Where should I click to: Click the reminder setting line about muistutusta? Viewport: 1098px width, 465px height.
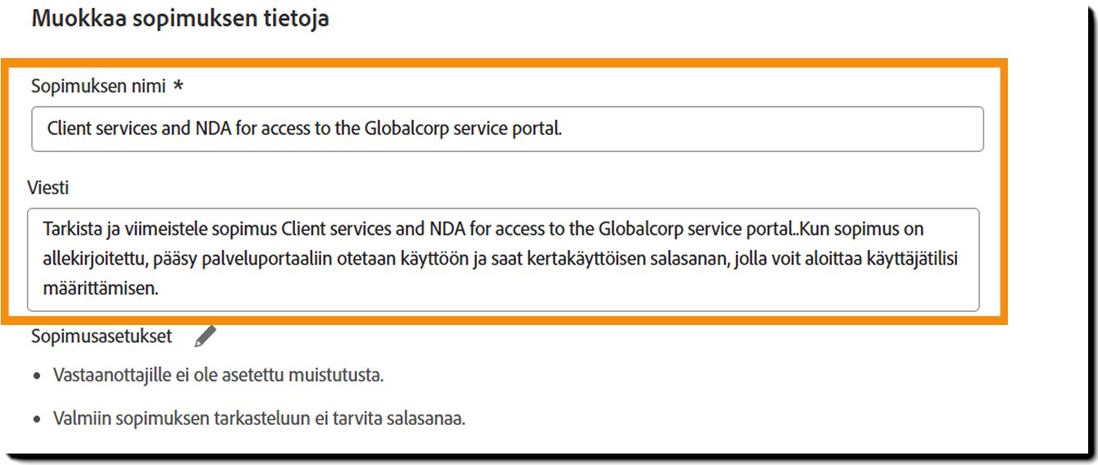219,377
